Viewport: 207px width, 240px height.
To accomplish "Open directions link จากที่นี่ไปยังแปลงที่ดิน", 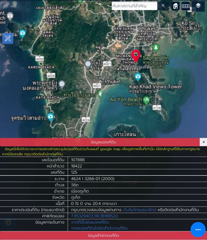I will click(90, 222).
